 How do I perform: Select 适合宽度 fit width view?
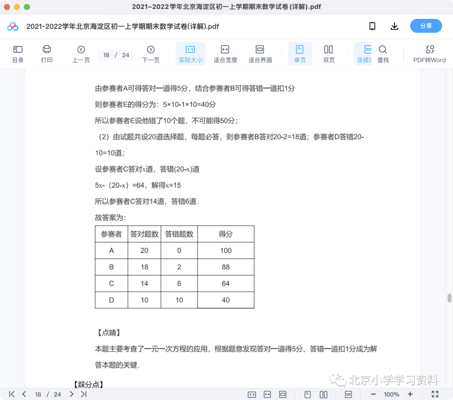click(x=225, y=54)
